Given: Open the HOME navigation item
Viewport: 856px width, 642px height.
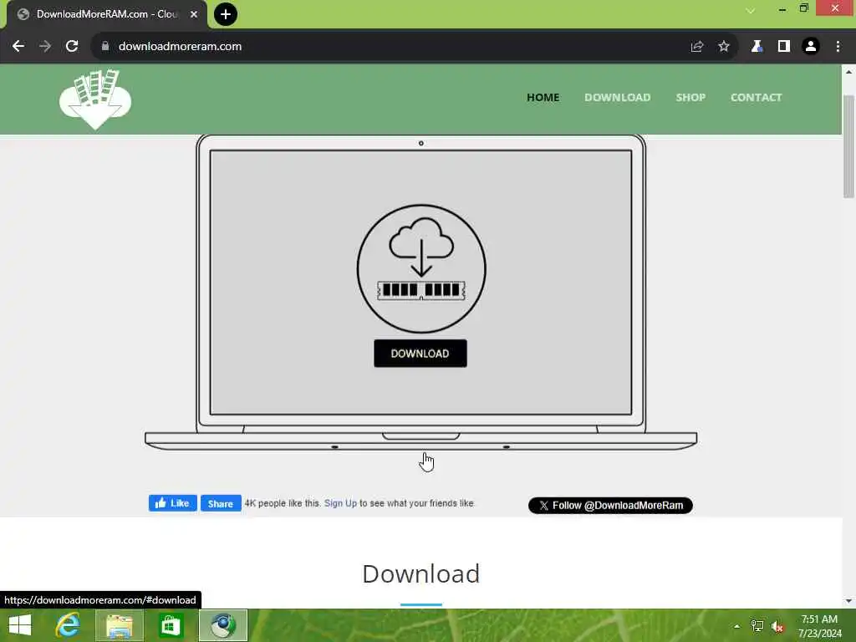Looking at the screenshot, I should [543, 97].
